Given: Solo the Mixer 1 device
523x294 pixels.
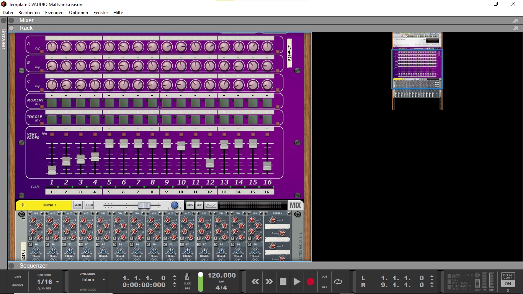Looking at the screenshot, I should pos(89,205).
